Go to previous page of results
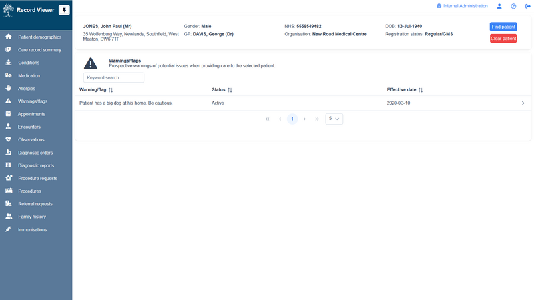This screenshot has width=534, height=300. pos(280,119)
